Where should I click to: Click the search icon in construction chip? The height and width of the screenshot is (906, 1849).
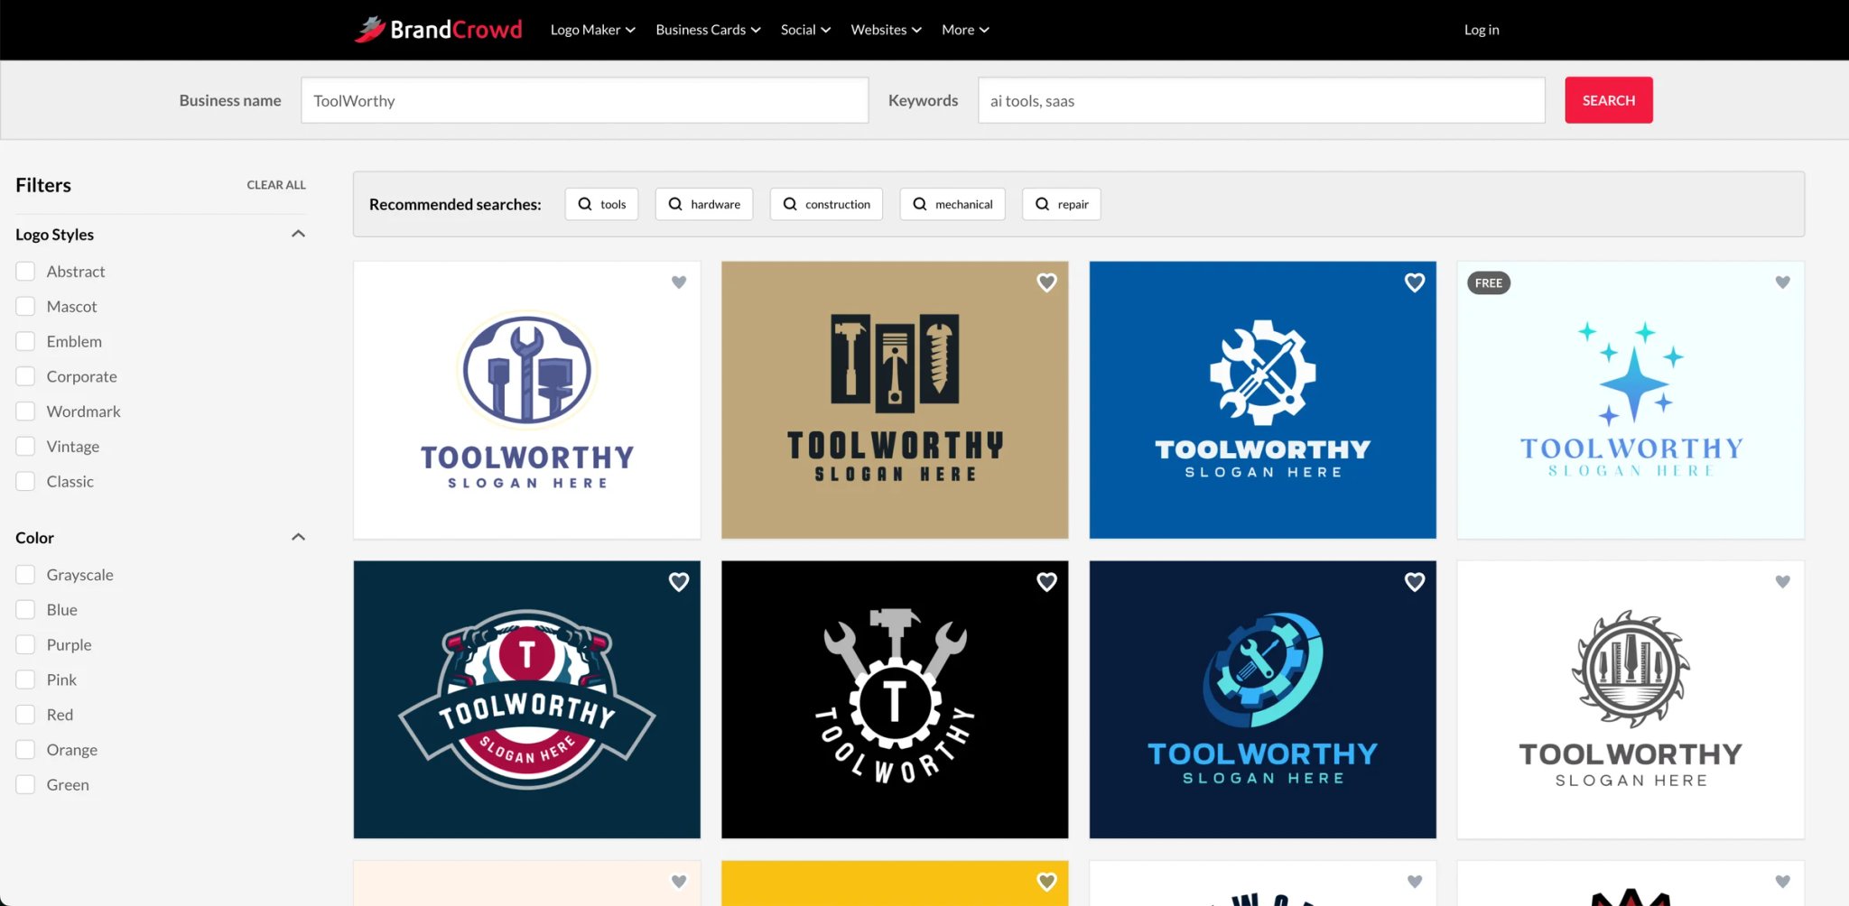tap(790, 204)
